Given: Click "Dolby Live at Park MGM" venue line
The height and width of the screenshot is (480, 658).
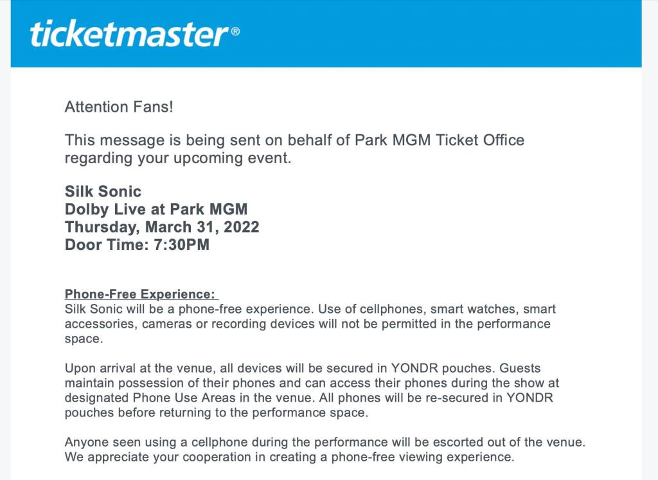Looking at the screenshot, I should (156, 209).
